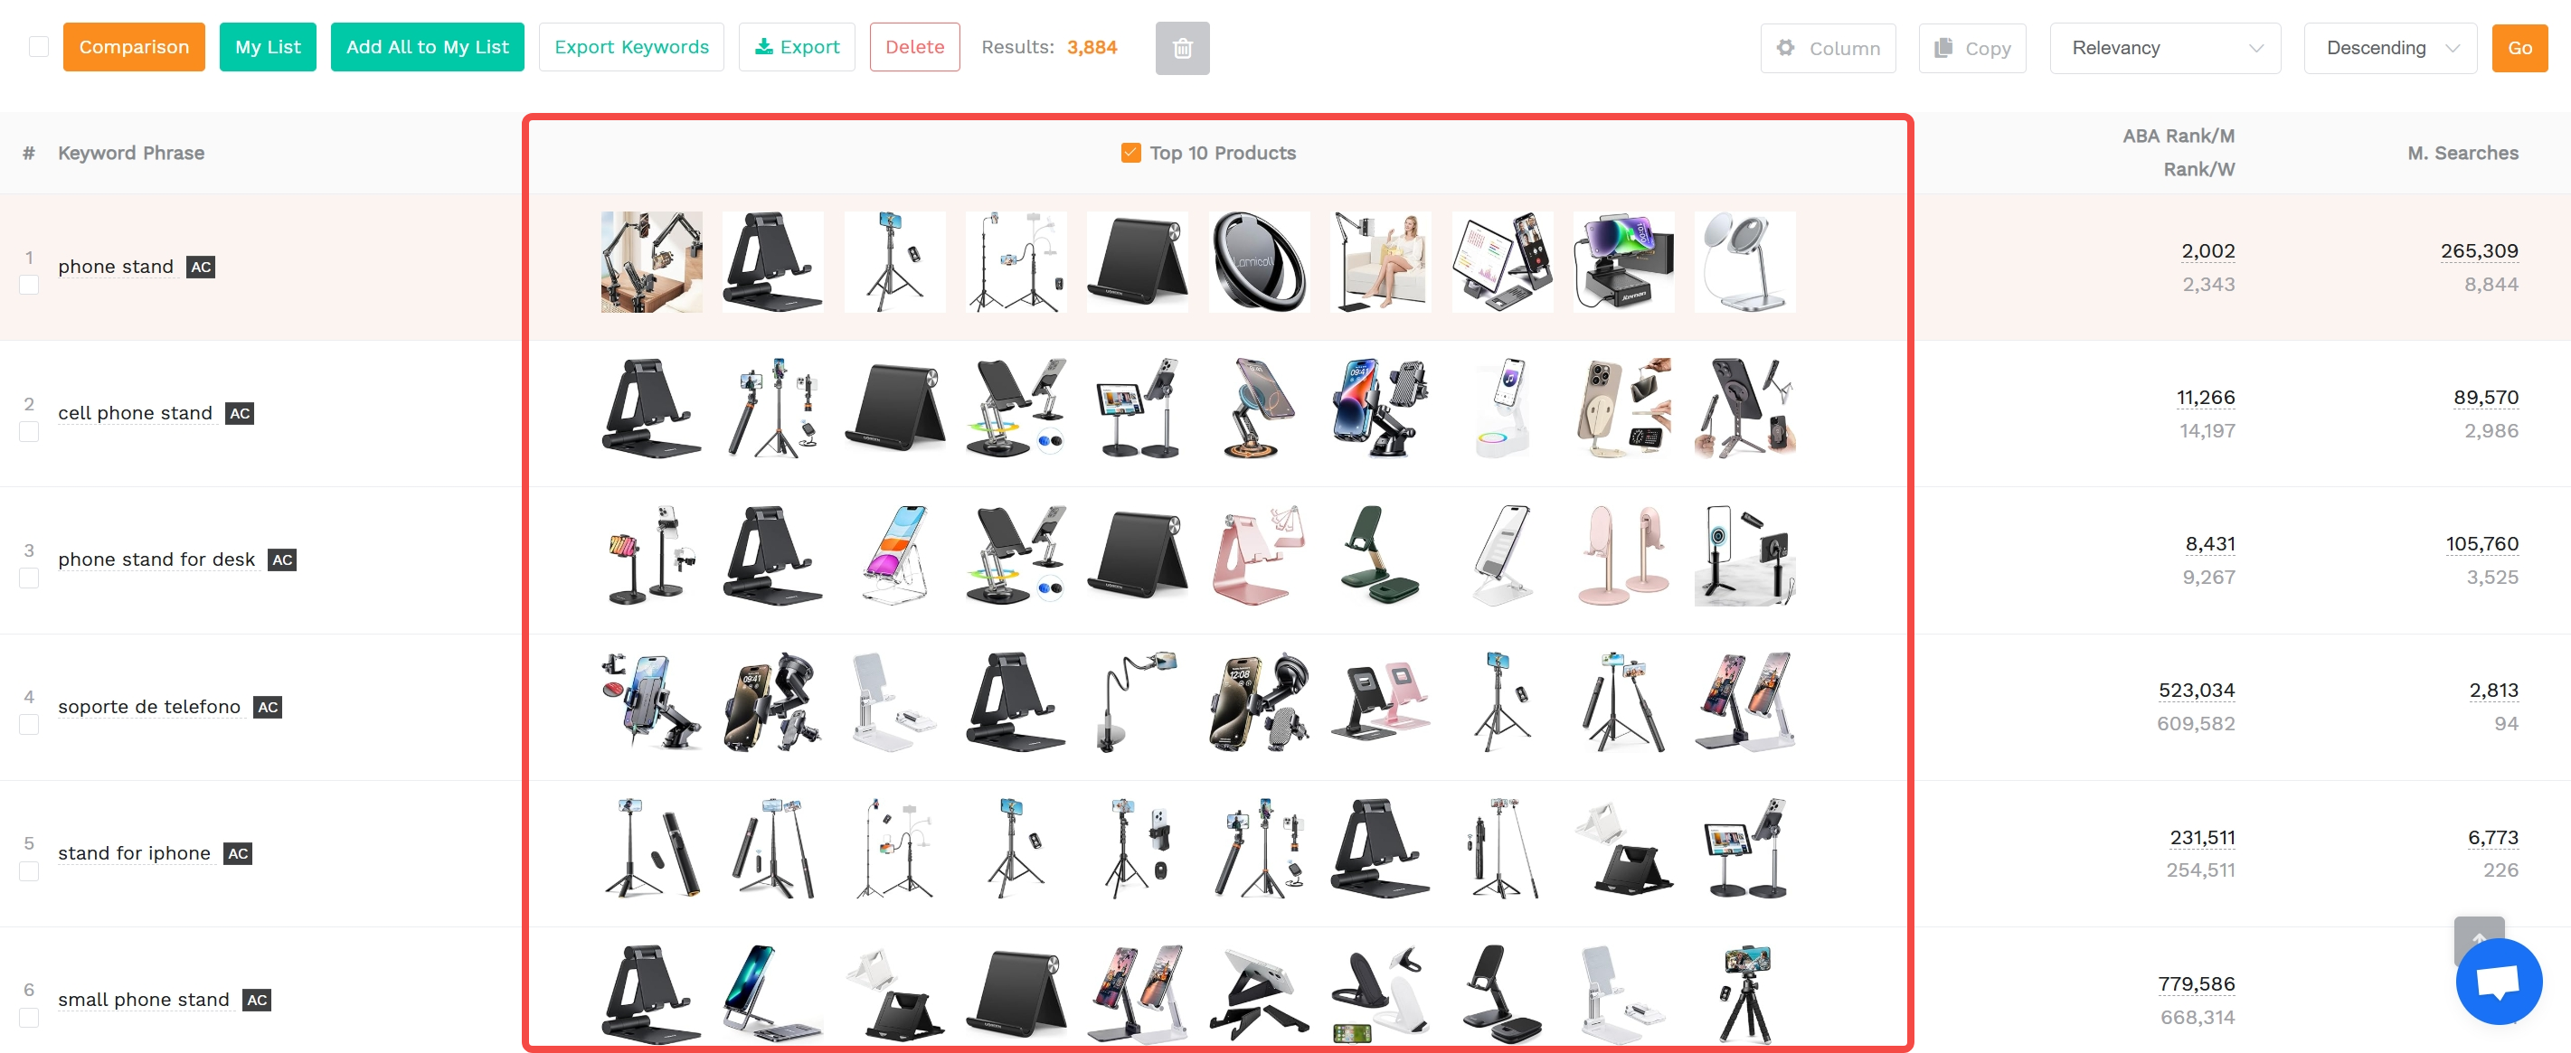Click ABA rank value 523,034
Image resolution: width=2571 pixels, height=1053 pixels.
2196,691
